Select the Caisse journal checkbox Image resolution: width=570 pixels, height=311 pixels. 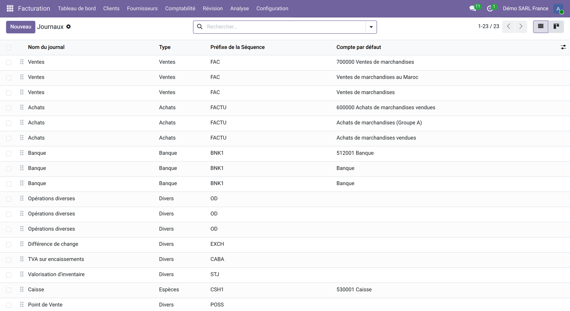[9, 290]
